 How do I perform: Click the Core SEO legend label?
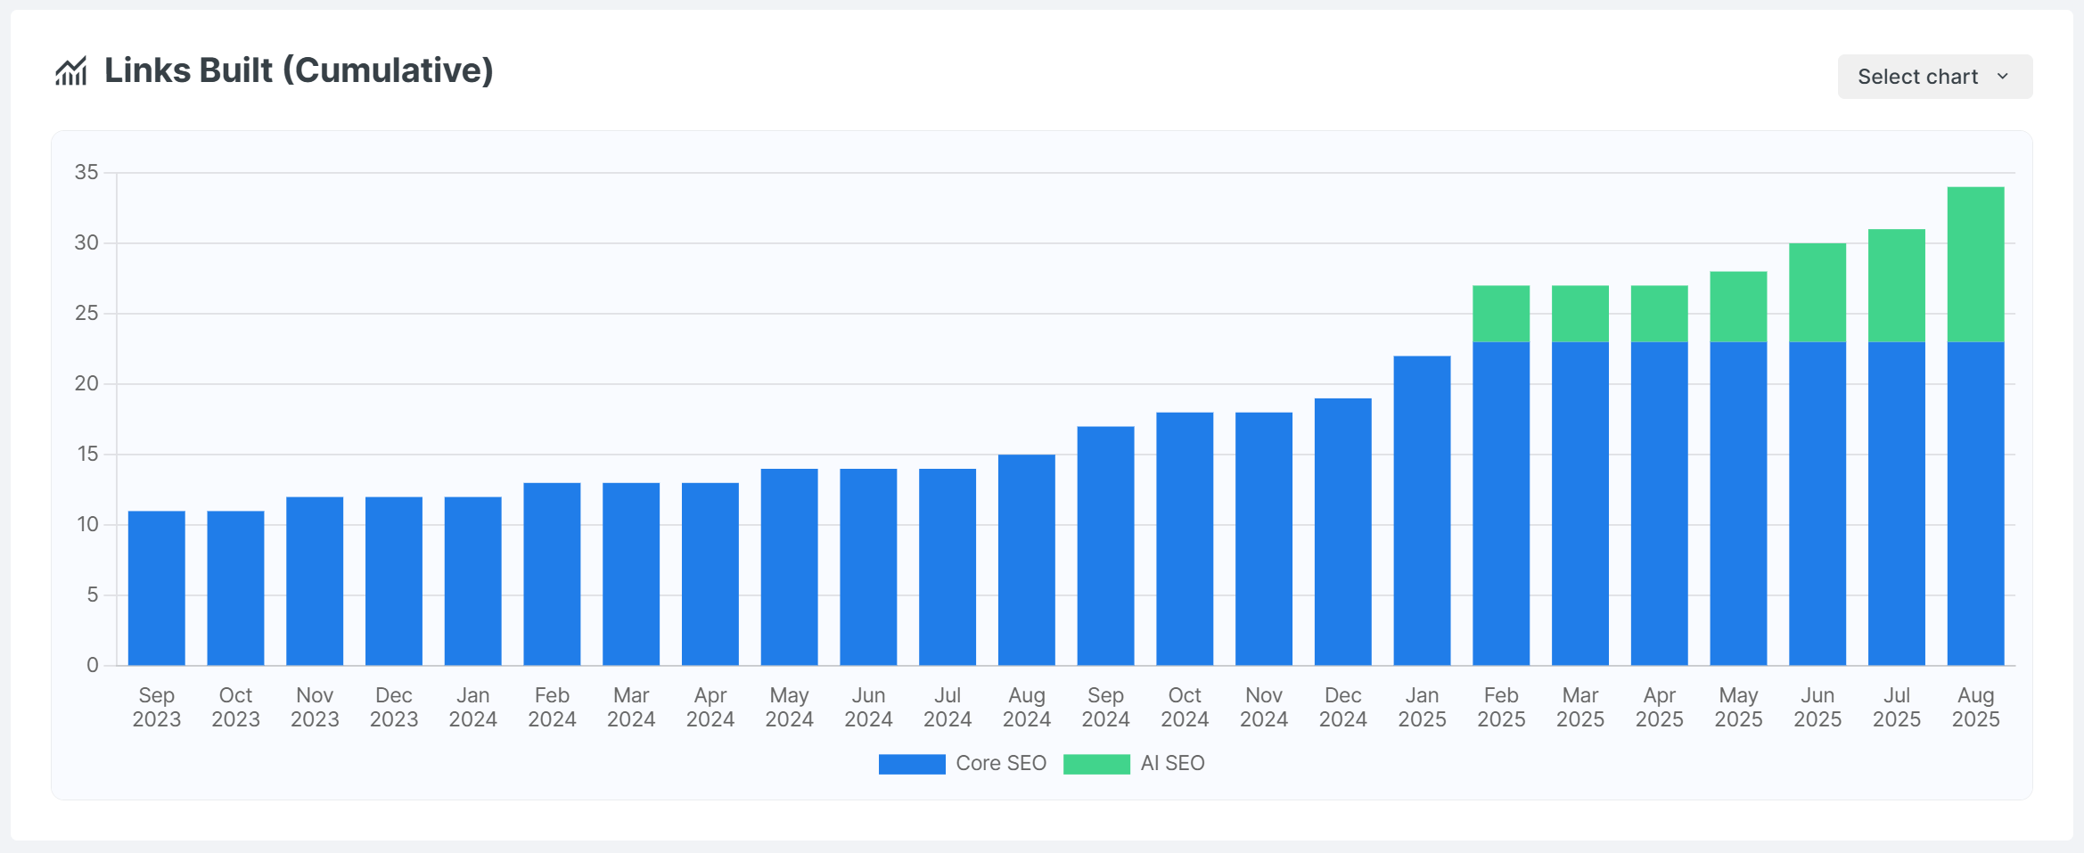[1000, 764]
